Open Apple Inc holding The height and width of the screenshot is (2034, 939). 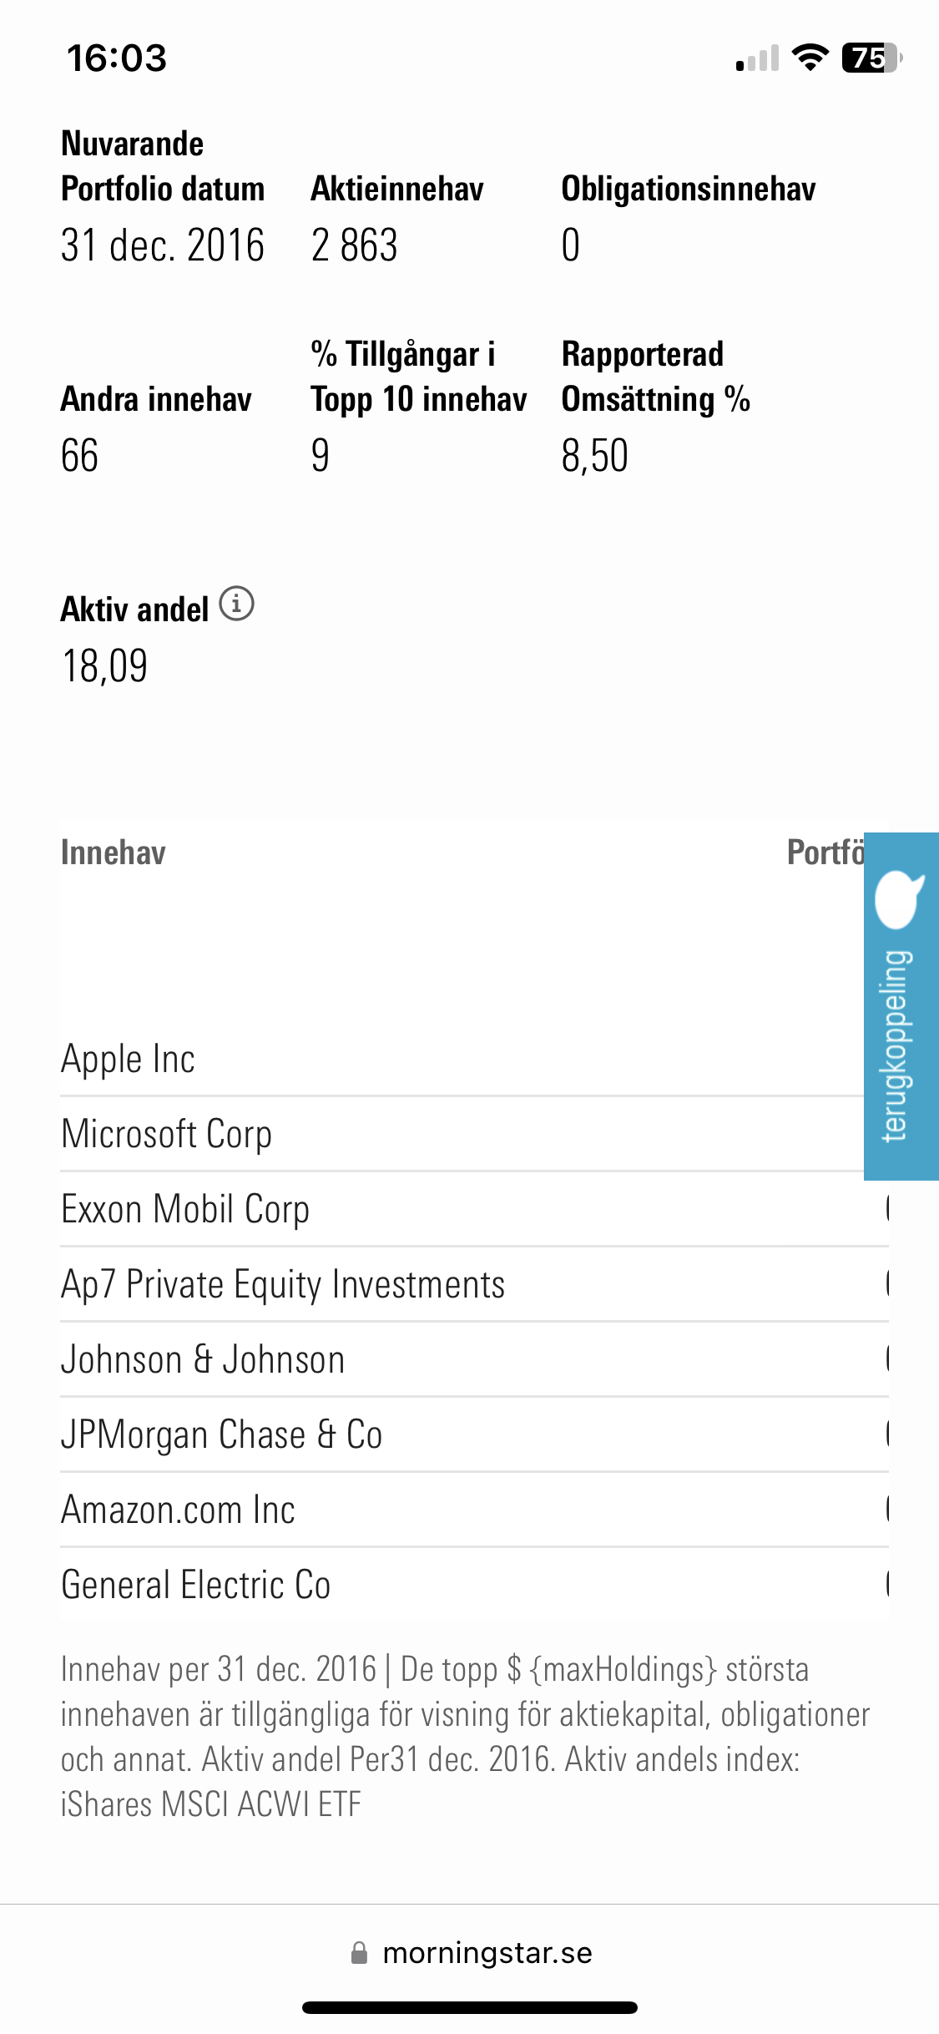pyautogui.click(x=129, y=1059)
